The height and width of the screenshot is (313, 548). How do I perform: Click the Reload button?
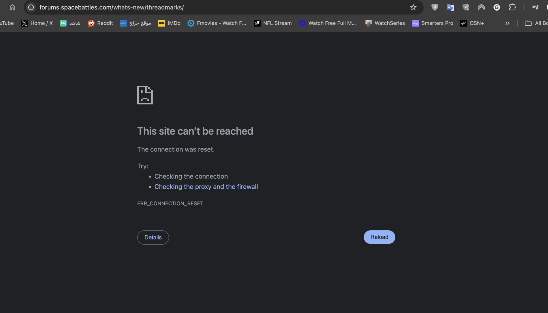pos(379,237)
